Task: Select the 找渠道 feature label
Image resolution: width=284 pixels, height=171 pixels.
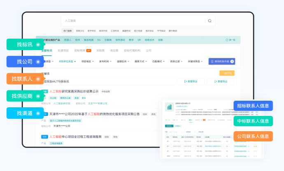Action: (26, 113)
